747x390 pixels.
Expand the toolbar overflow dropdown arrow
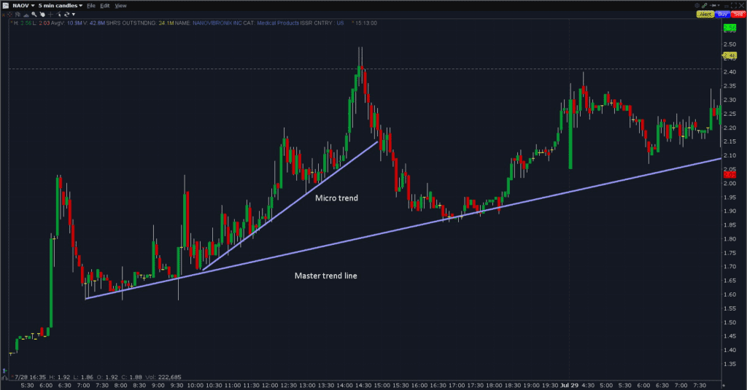pyautogui.click(x=74, y=15)
